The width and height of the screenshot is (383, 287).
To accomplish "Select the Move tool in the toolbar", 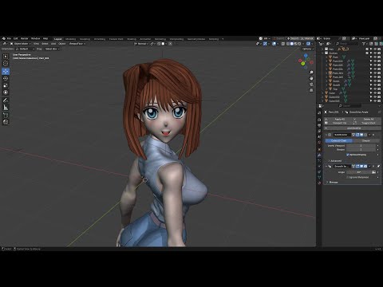I will (6, 71).
